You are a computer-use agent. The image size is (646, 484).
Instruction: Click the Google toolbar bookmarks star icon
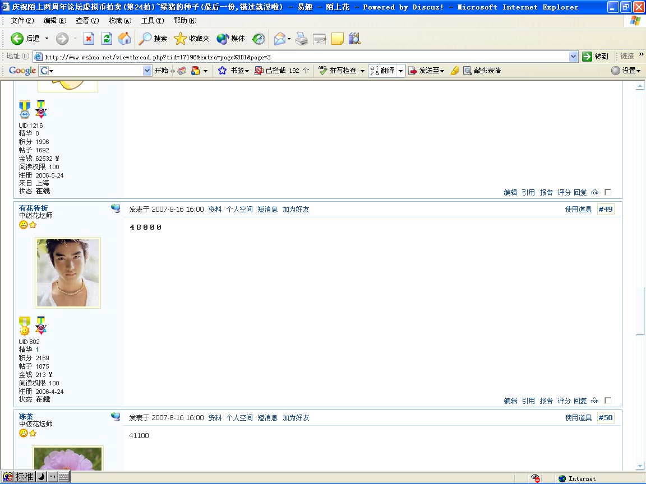[x=222, y=71]
